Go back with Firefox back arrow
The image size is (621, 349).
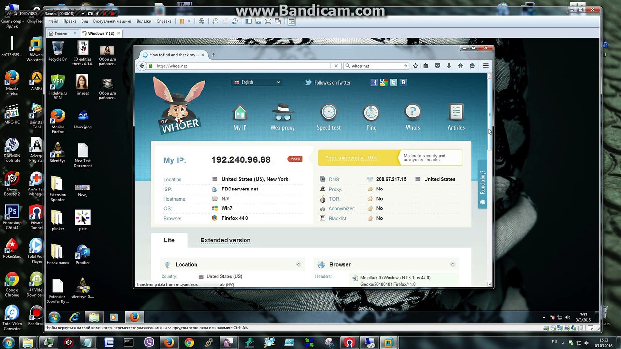(142, 66)
